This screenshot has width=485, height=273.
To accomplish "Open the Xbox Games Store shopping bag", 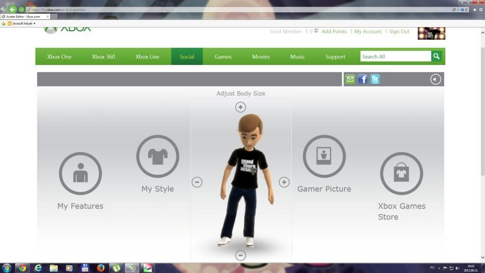I will pyautogui.click(x=402, y=173).
